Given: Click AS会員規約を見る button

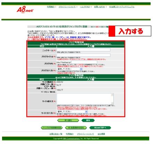Looking at the screenshot, I should pyautogui.click(x=76, y=128).
